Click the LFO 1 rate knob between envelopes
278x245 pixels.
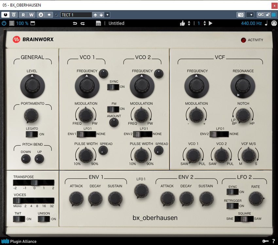(x=141, y=191)
